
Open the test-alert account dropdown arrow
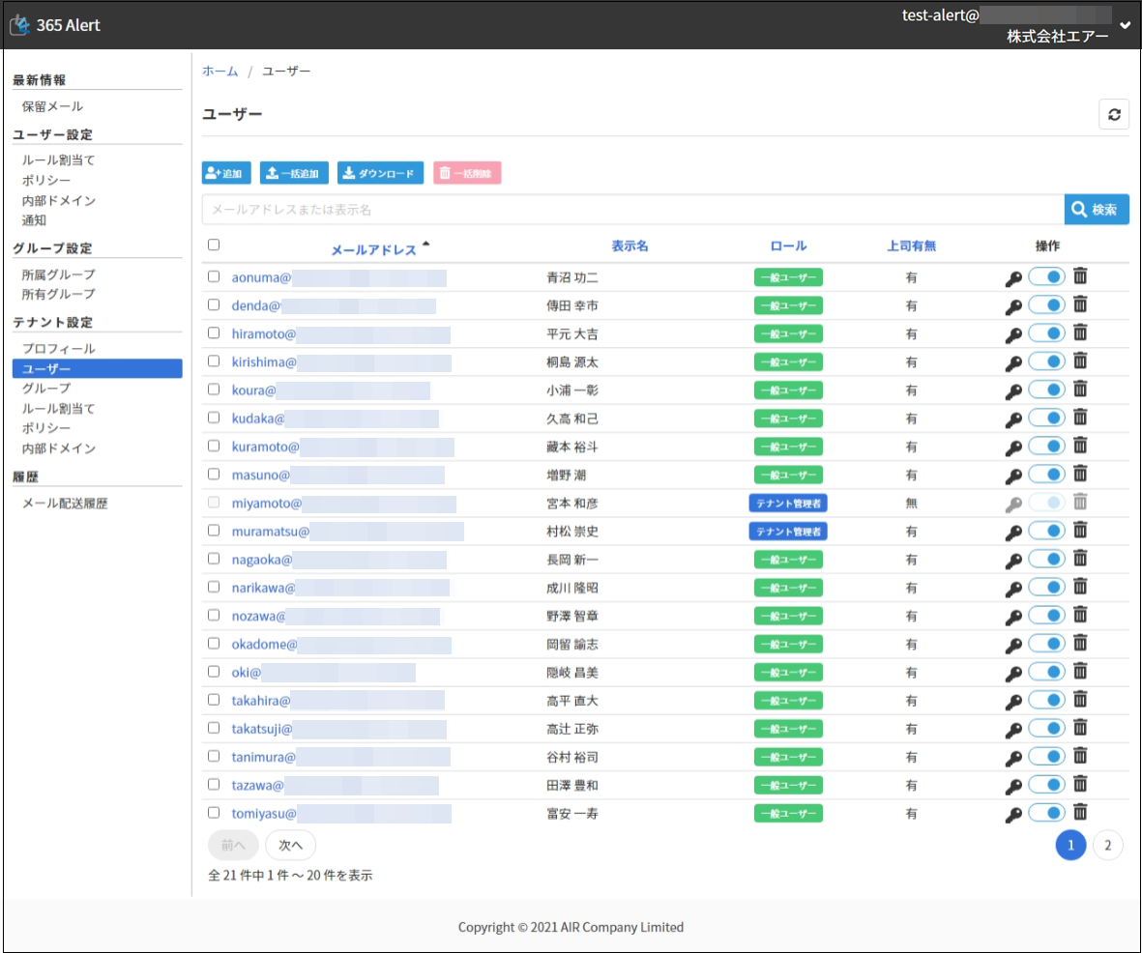(1125, 25)
